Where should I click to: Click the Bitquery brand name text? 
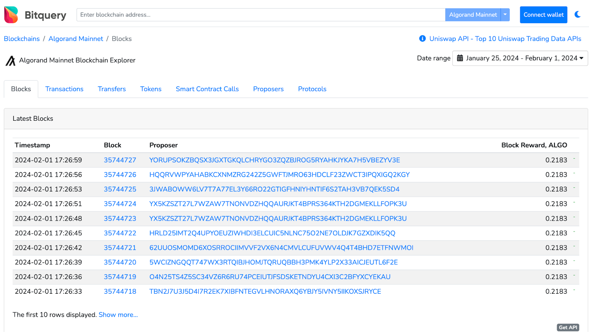pyautogui.click(x=45, y=15)
